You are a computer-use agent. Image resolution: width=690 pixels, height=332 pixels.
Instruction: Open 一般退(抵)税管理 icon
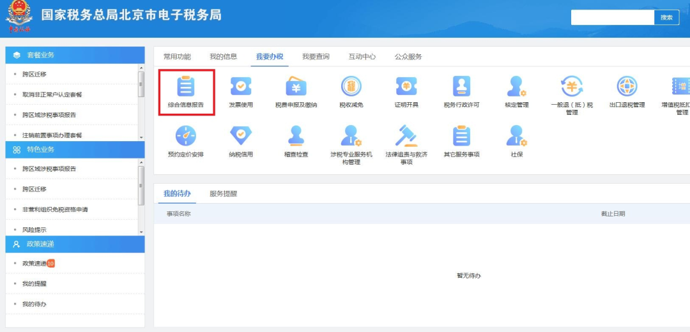point(572,86)
